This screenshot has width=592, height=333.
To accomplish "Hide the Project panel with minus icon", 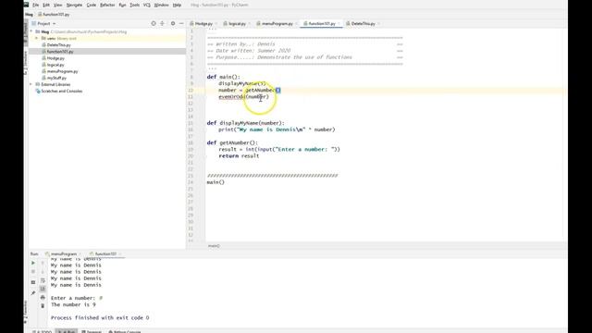I will (181, 23).
